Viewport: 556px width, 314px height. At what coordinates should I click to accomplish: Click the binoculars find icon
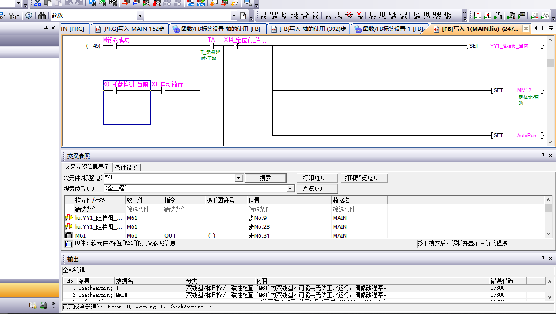(x=42, y=16)
